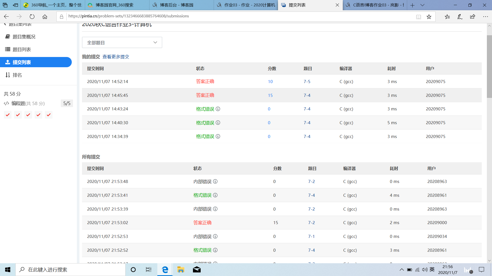
Task: Open 题目列表 in sidebar menu
Action: pos(22,50)
